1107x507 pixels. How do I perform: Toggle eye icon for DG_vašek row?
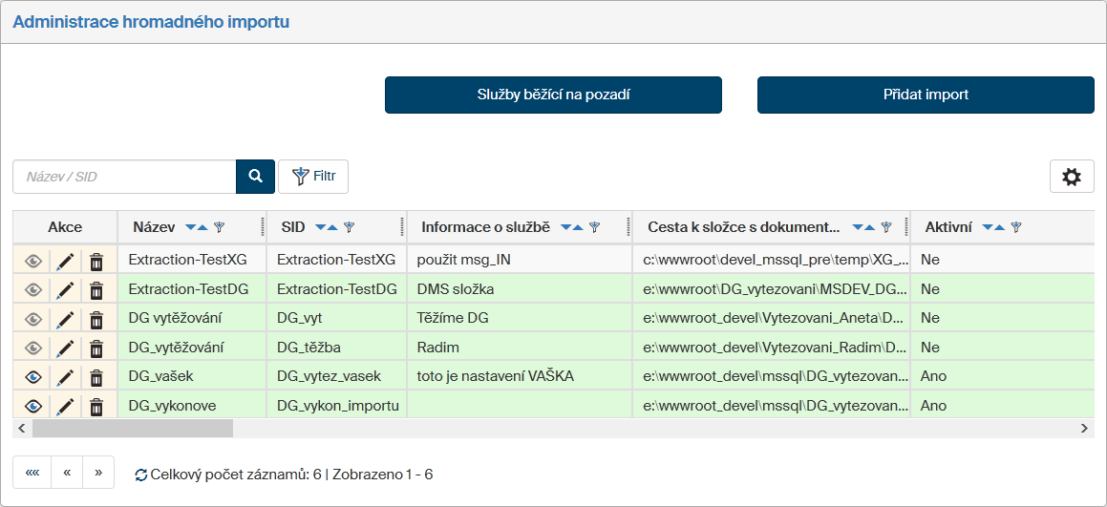tap(33, 377)
